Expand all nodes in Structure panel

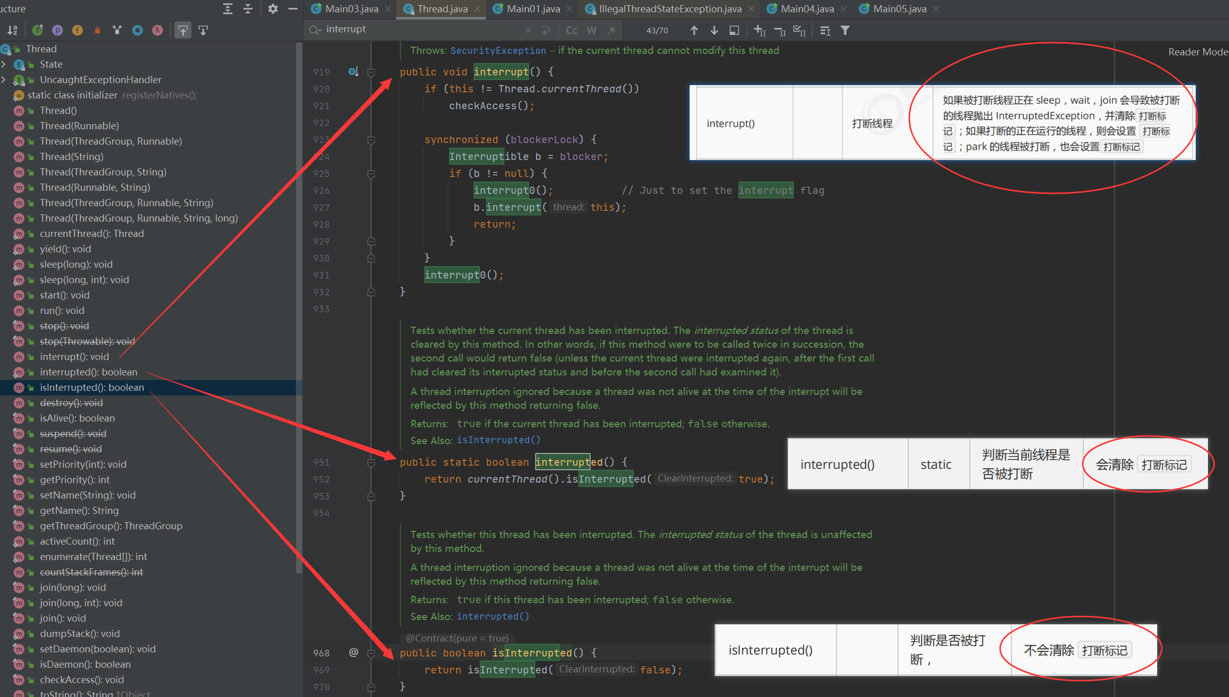click(228, 9)
